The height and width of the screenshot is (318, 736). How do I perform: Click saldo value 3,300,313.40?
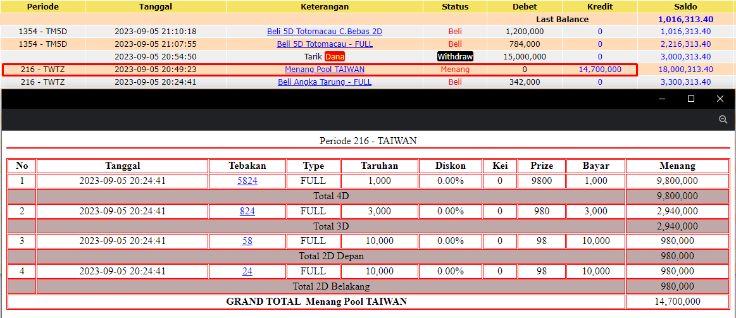click(685, 82)
